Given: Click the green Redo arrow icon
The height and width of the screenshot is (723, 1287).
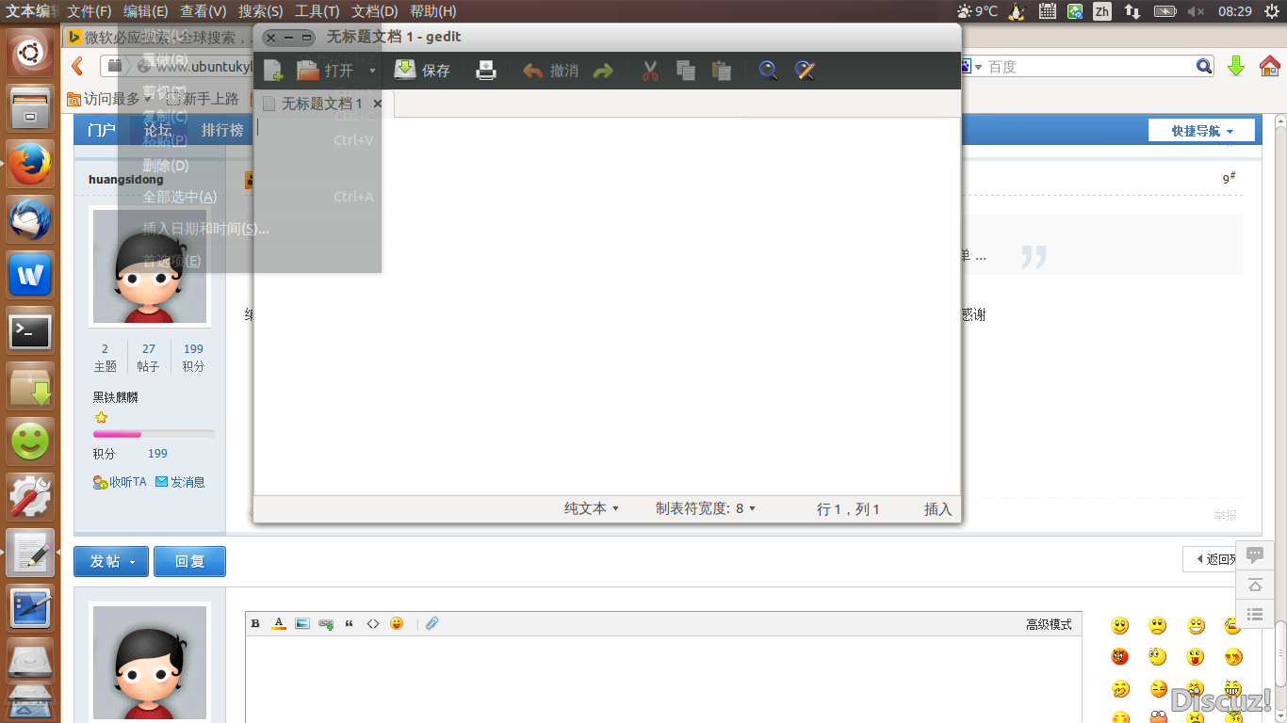Looking at the screenshot, I should tap(603, 70).
